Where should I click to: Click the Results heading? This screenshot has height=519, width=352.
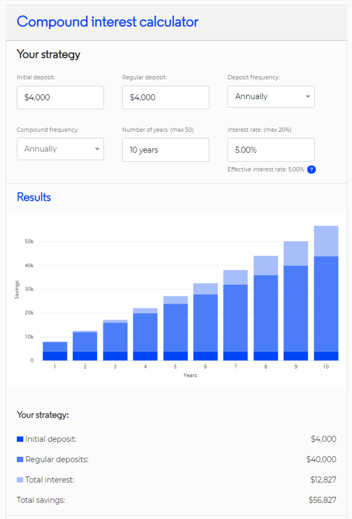coord(34,197)
